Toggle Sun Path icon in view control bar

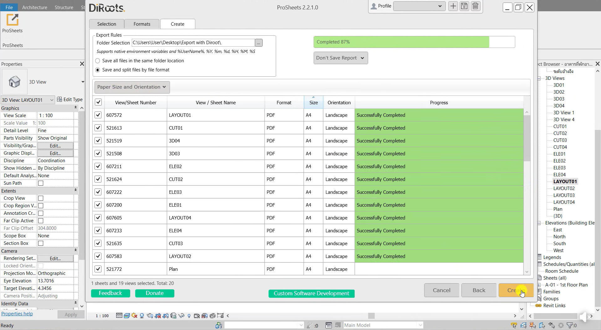click(134, 316)
